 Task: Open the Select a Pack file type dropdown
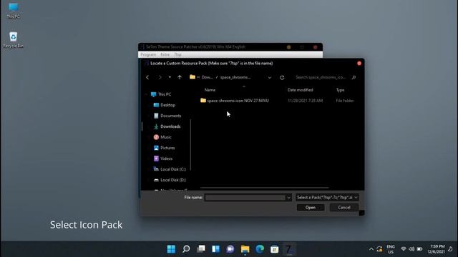coord(327,198)
